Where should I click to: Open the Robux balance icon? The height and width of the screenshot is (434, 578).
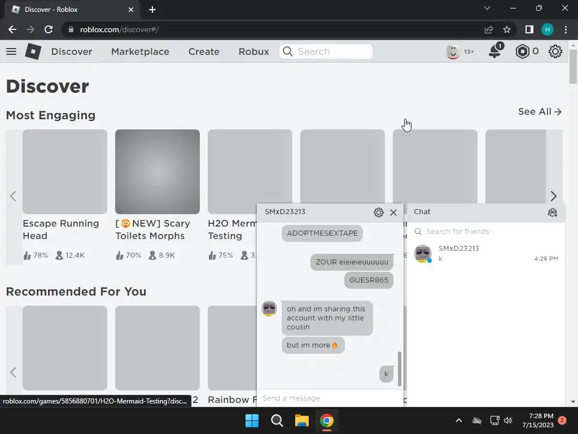[522, 51]
